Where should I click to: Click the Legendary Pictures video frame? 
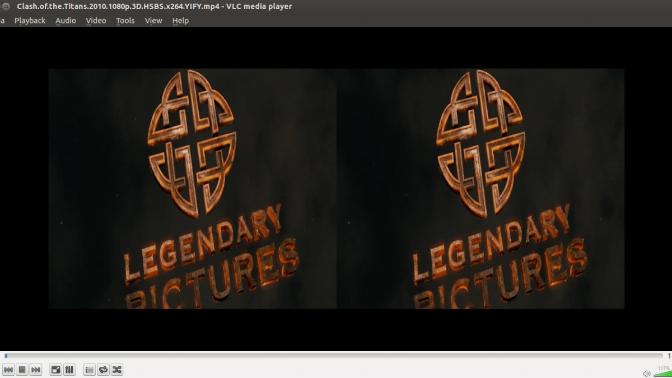click(x=336, y=189)
